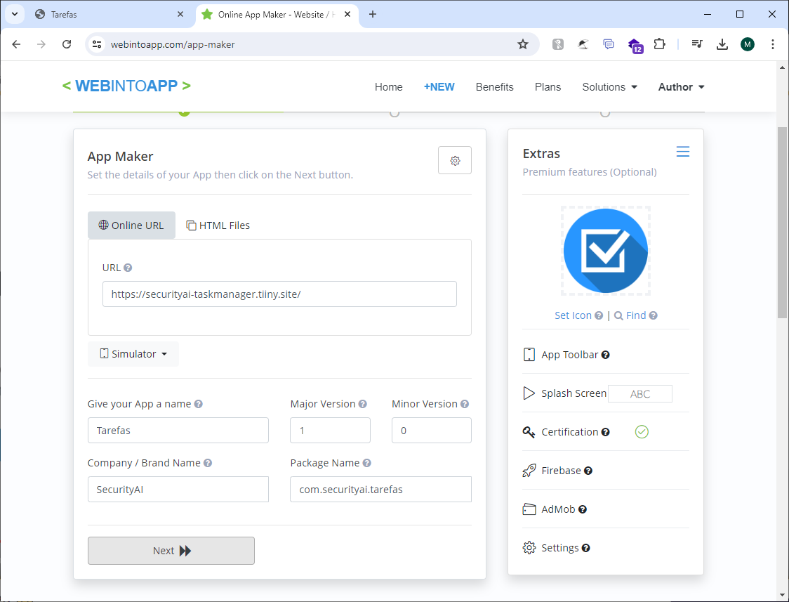The image size is (789, 602).
Task: Open the profile M avatar
Action: (x=748, y=44)
